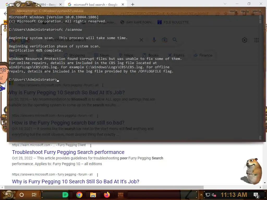
Task: Open Chrome's tab search chevron
Action: [x=225, y=4]
